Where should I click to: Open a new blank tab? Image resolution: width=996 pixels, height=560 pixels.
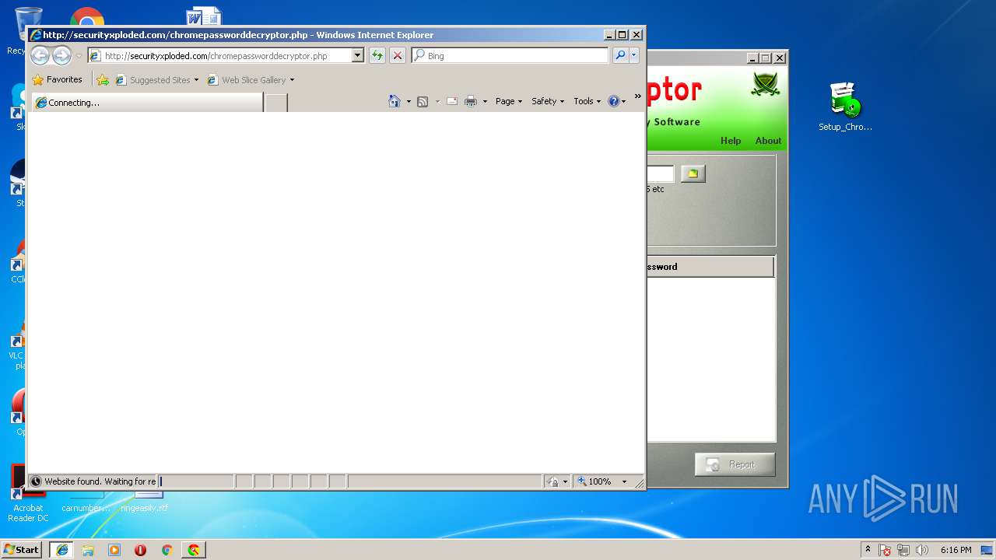click(x=276, y=102)
